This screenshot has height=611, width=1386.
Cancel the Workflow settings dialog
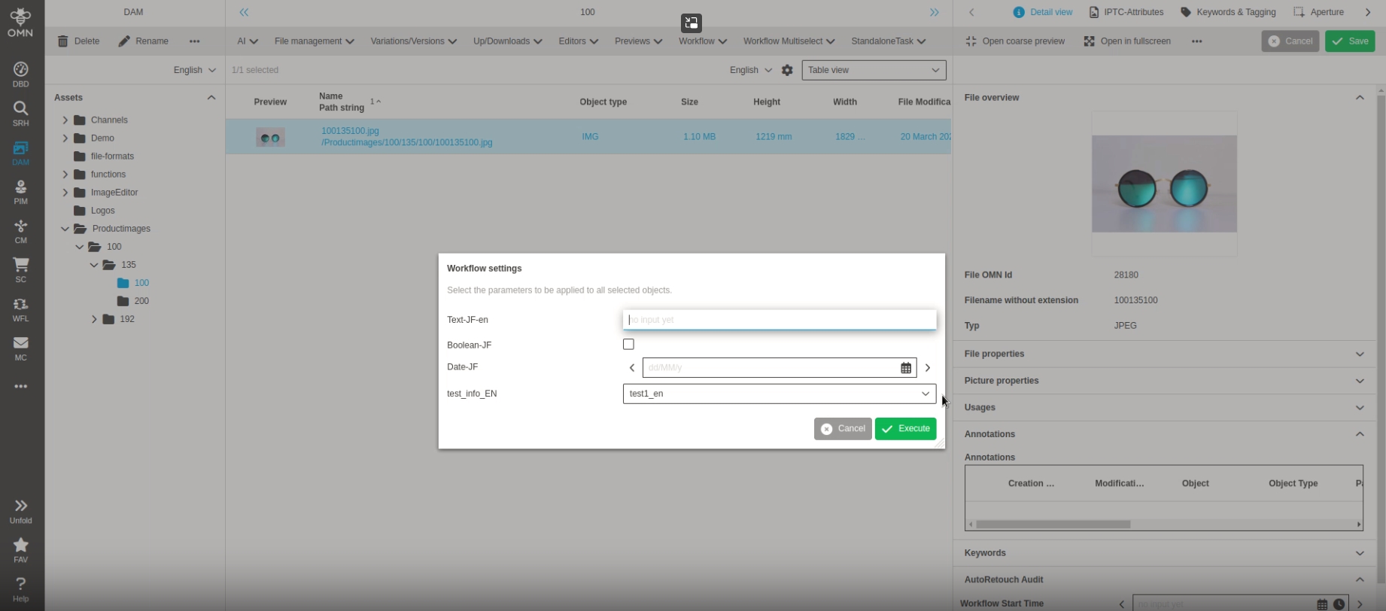tap(843, 429)
